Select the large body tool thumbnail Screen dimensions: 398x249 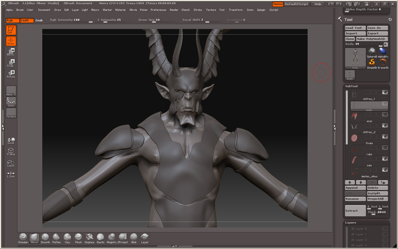(355, 59)
